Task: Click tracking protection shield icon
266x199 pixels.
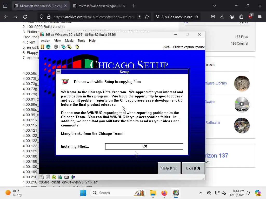Action: coord(42,17)
